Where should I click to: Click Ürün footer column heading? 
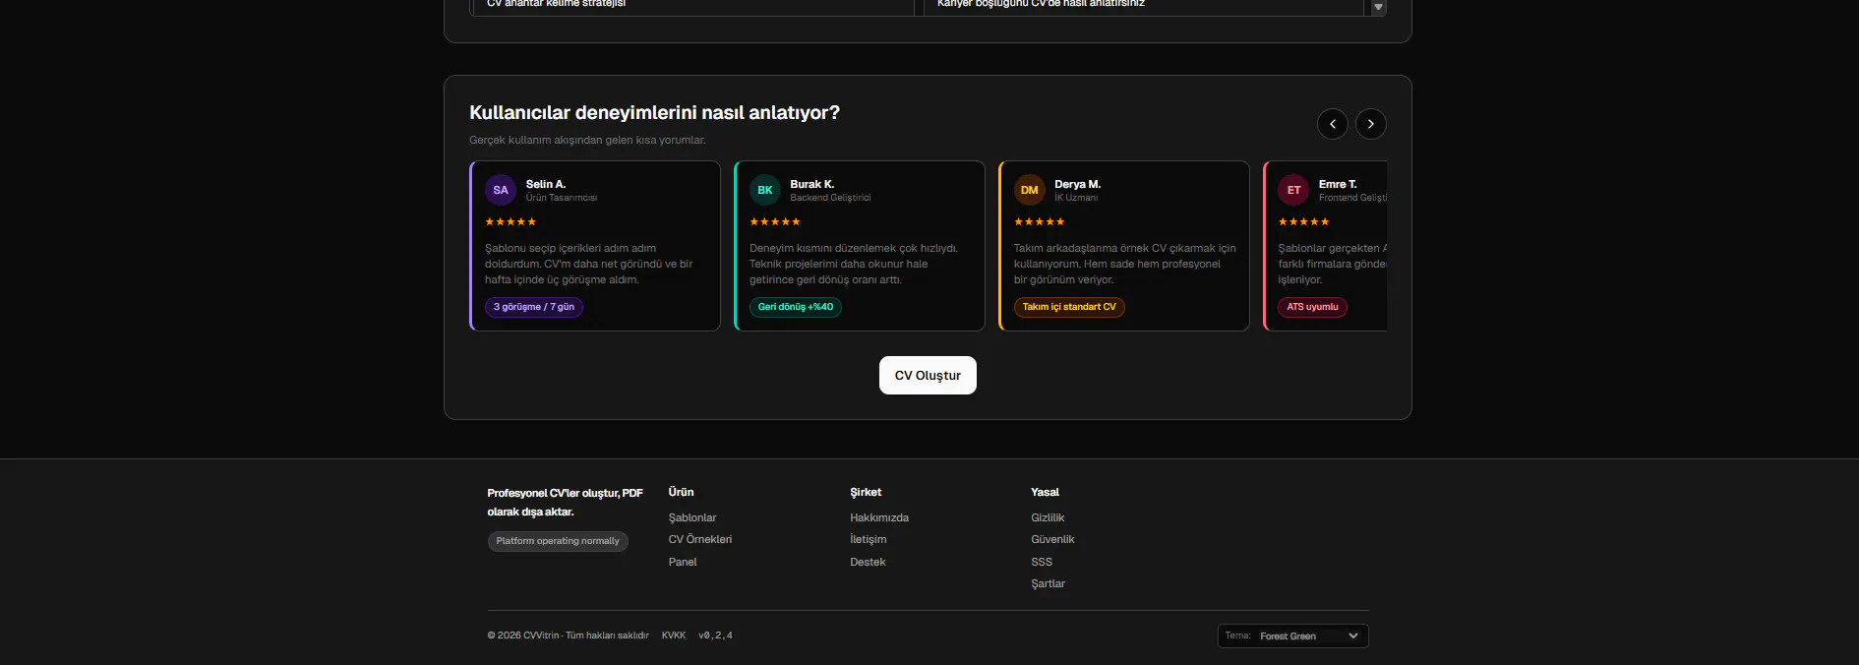681,492
